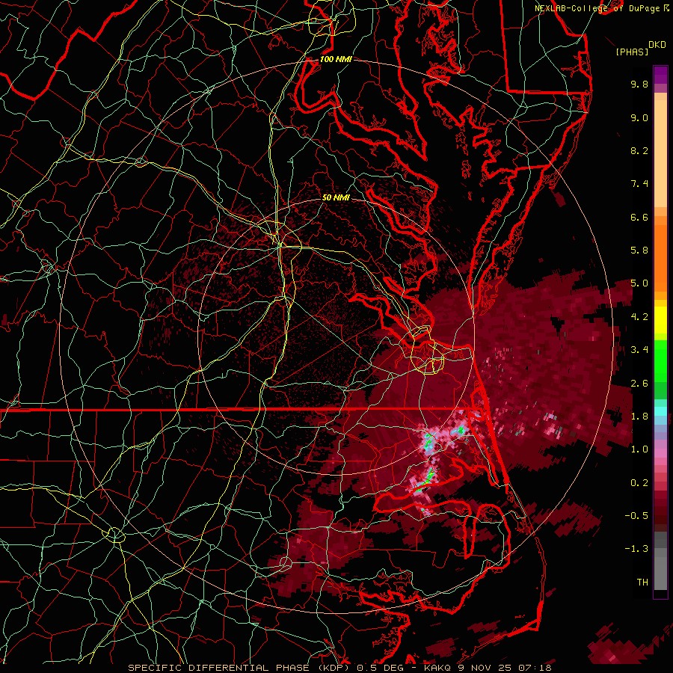
Task: Click the 5.0 value on color scale
Action: [639, 283]
